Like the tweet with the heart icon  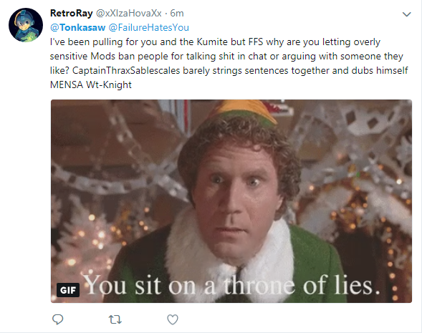point(173,319)
